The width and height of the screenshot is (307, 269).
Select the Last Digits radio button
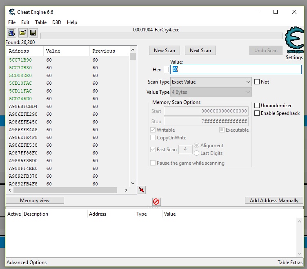pyautogui.click(x=197, y=153)
